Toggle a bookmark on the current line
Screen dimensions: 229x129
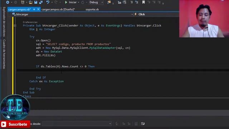(x=143, y=2)
